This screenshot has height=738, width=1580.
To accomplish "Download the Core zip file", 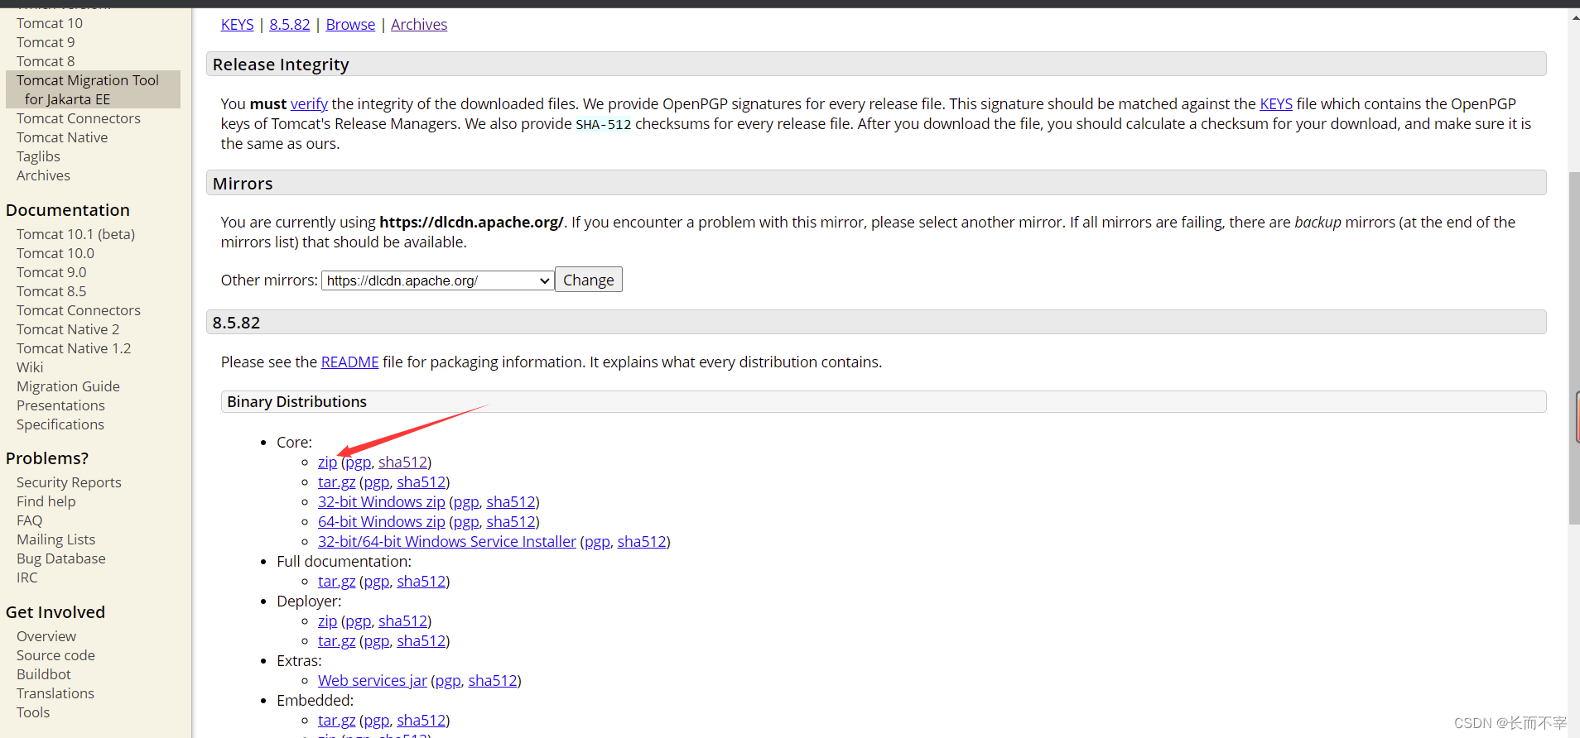I will [x=327, y=462].
